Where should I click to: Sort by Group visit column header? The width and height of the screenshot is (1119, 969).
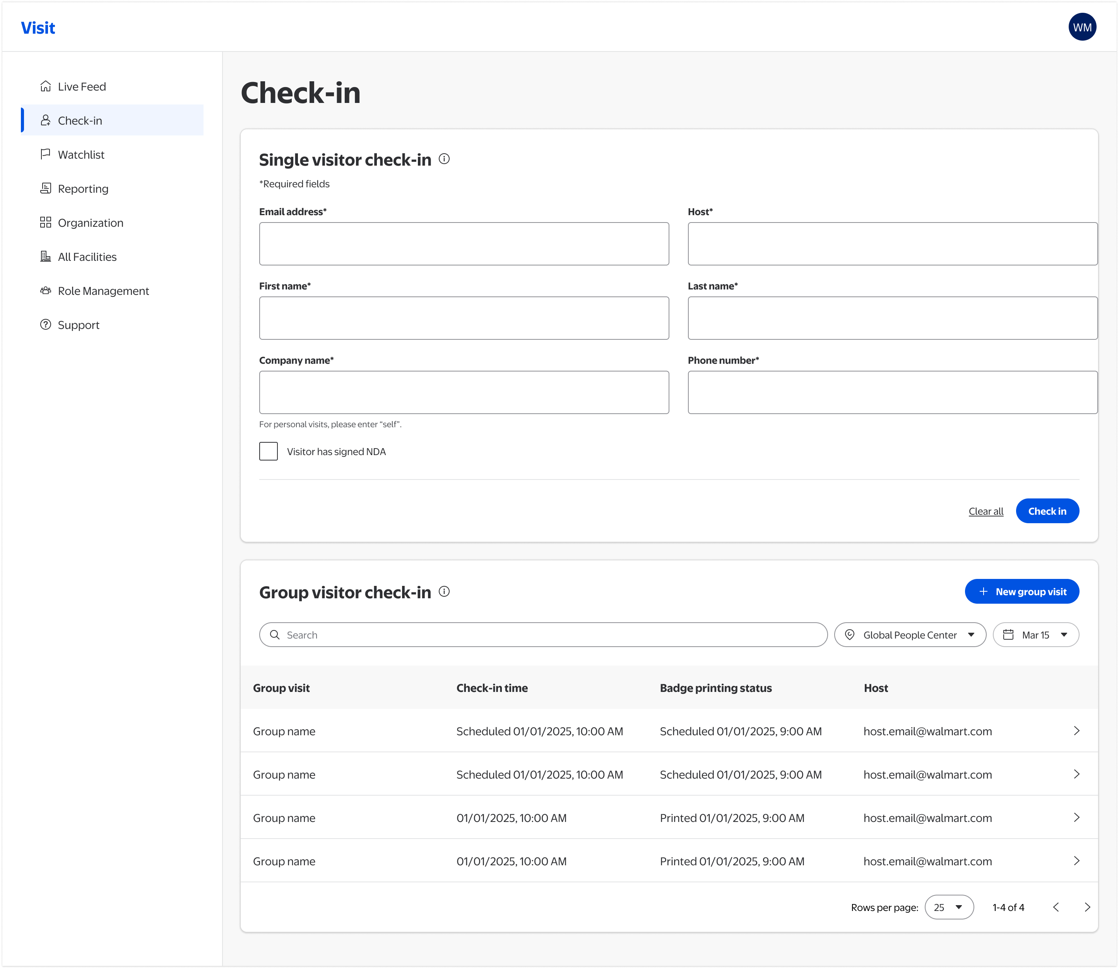point(281,688)
